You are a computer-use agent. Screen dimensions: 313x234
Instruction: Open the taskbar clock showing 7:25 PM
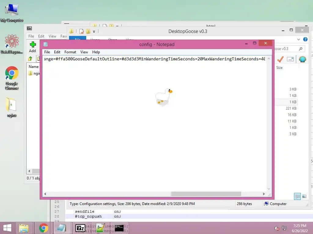click(300, 228)
